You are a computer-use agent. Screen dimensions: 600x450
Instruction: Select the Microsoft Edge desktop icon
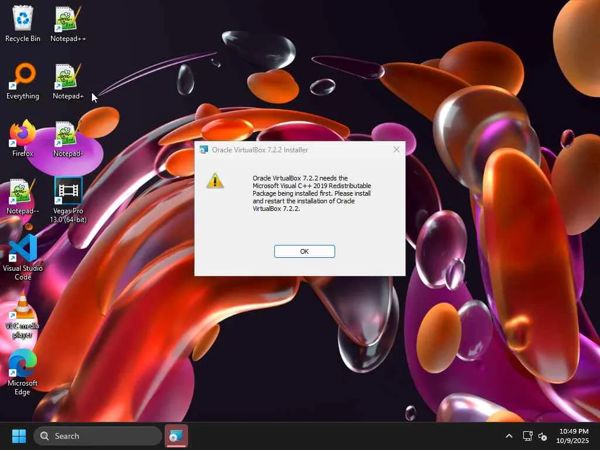tap(23, 372)
